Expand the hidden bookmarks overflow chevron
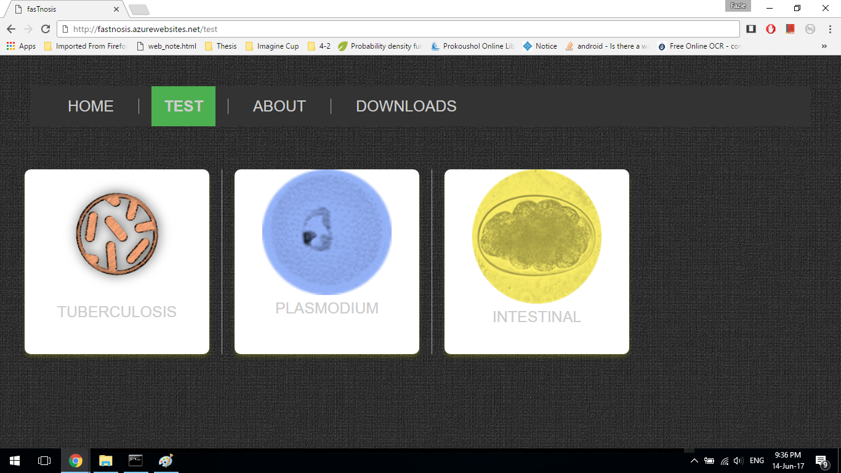The image size is (841, 473). click(x=824, y=46)
